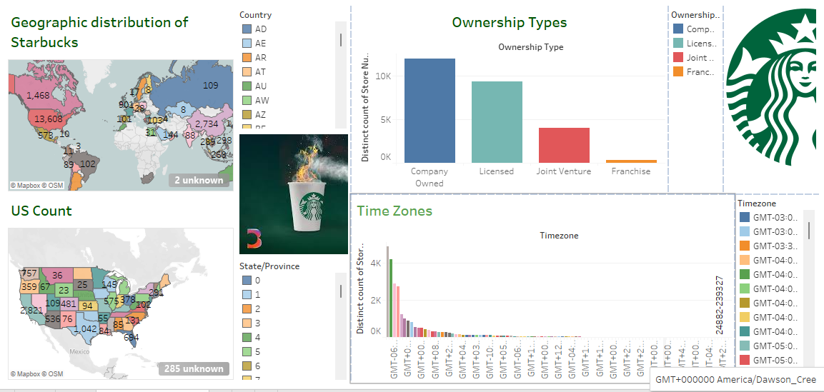
Task: Click the red B logo on cup image
Action: (254, 238)
